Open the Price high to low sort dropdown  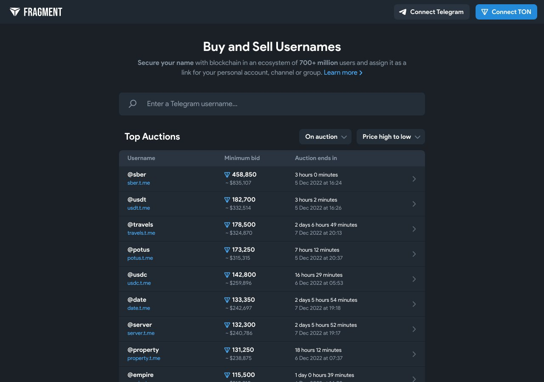coord(391,137)
